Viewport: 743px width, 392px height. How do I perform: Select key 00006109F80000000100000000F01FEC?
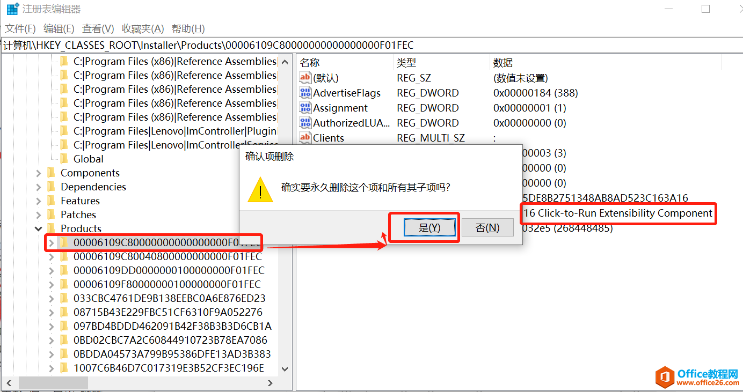[167, 285]
